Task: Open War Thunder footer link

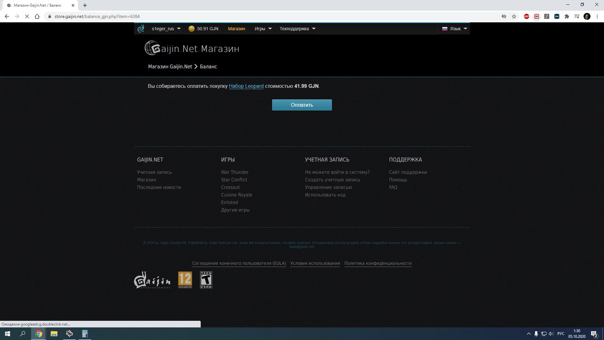Action: [x=235, y=172]
